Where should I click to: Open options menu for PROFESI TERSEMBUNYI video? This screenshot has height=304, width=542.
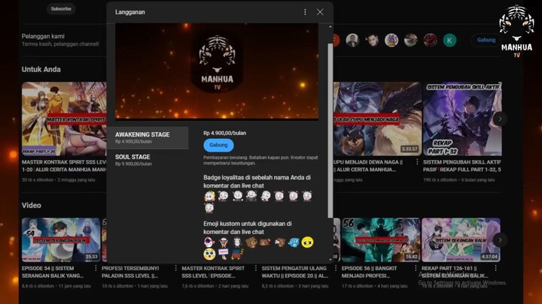175,268
